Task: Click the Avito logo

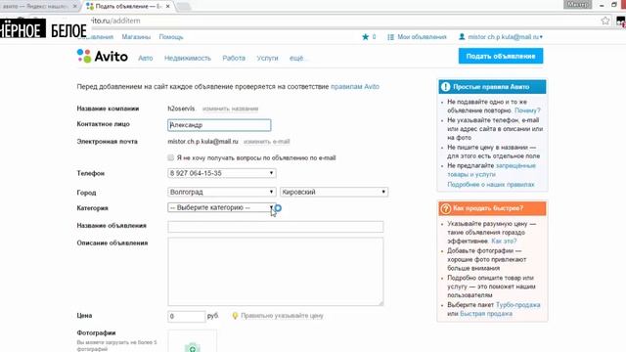Action: (102, 57)
